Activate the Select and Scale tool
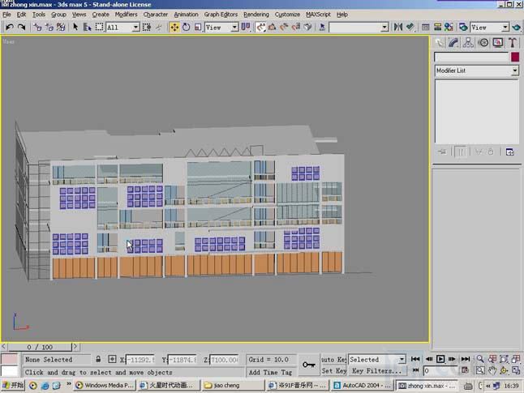The width and height of the screenshot is (524, 393). click(x=198, y=27)
